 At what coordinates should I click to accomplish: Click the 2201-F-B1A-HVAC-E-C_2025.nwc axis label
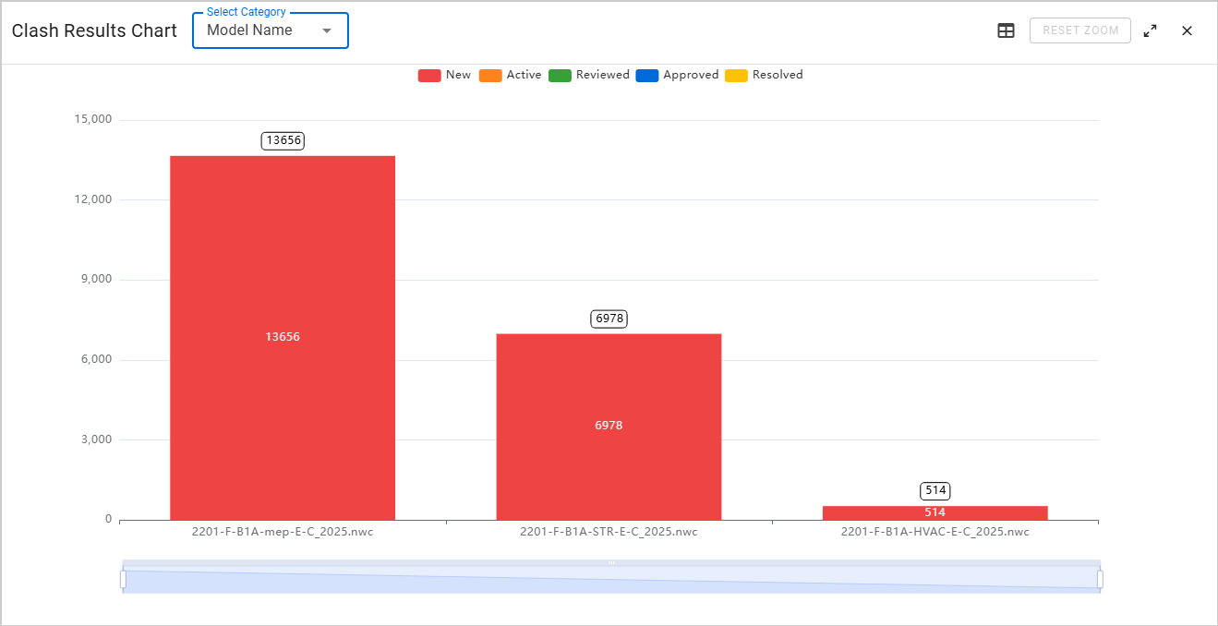935,532
